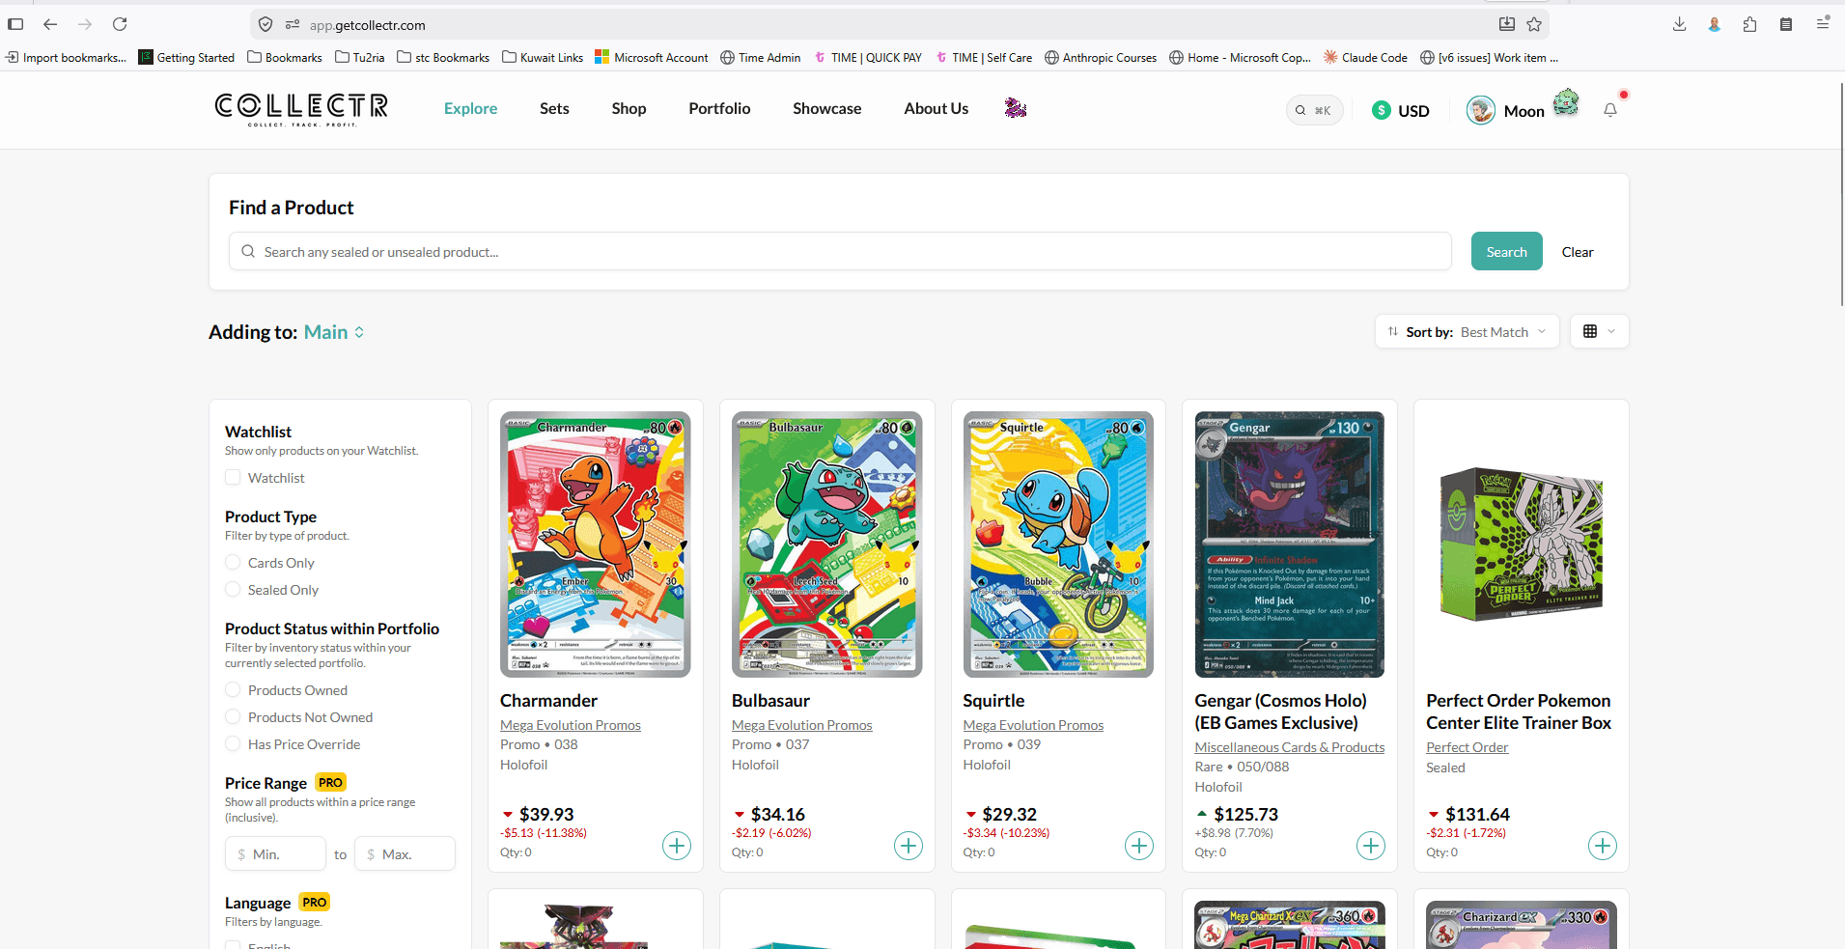The width and height of the screenshot is (1845, 949).
Task: Click the product search input field
Action: [x=840, y=251]
